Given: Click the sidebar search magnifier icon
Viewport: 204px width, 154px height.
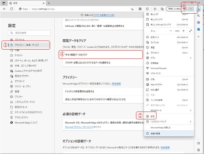Looking at the screenshot, I should tap(198, 15).
